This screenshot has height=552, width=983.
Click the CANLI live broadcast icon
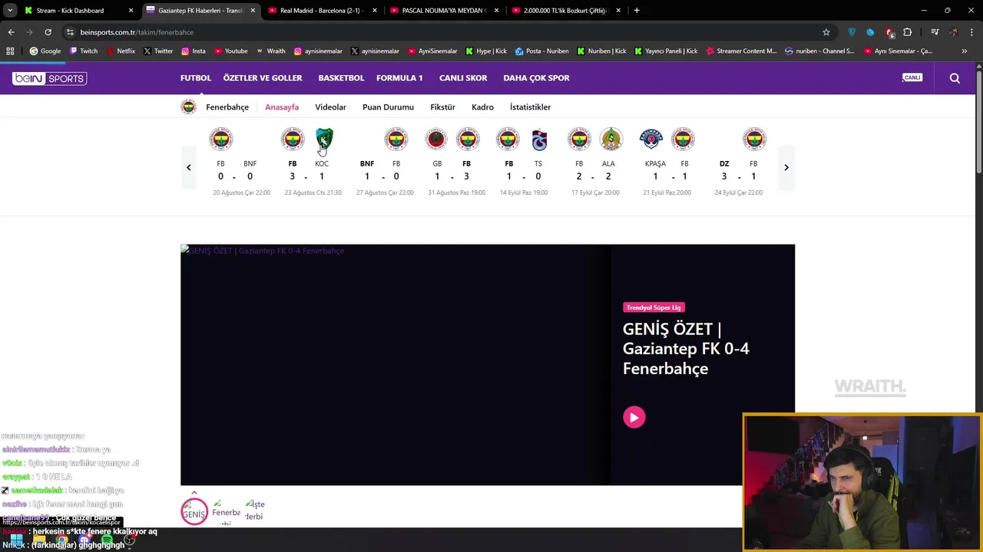(x=912, y=77)
